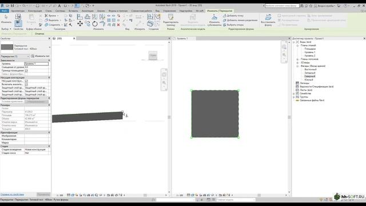Select Площадка floor plan in project browser
This screenshot has height=206, width=366.
310,49
